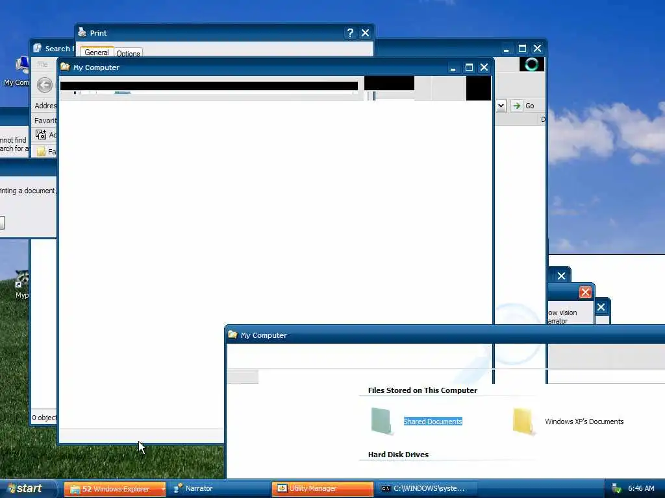The width and height of the screenshot is (665, 498).
Task: Click the Address label in Search window
Action: 45,106
